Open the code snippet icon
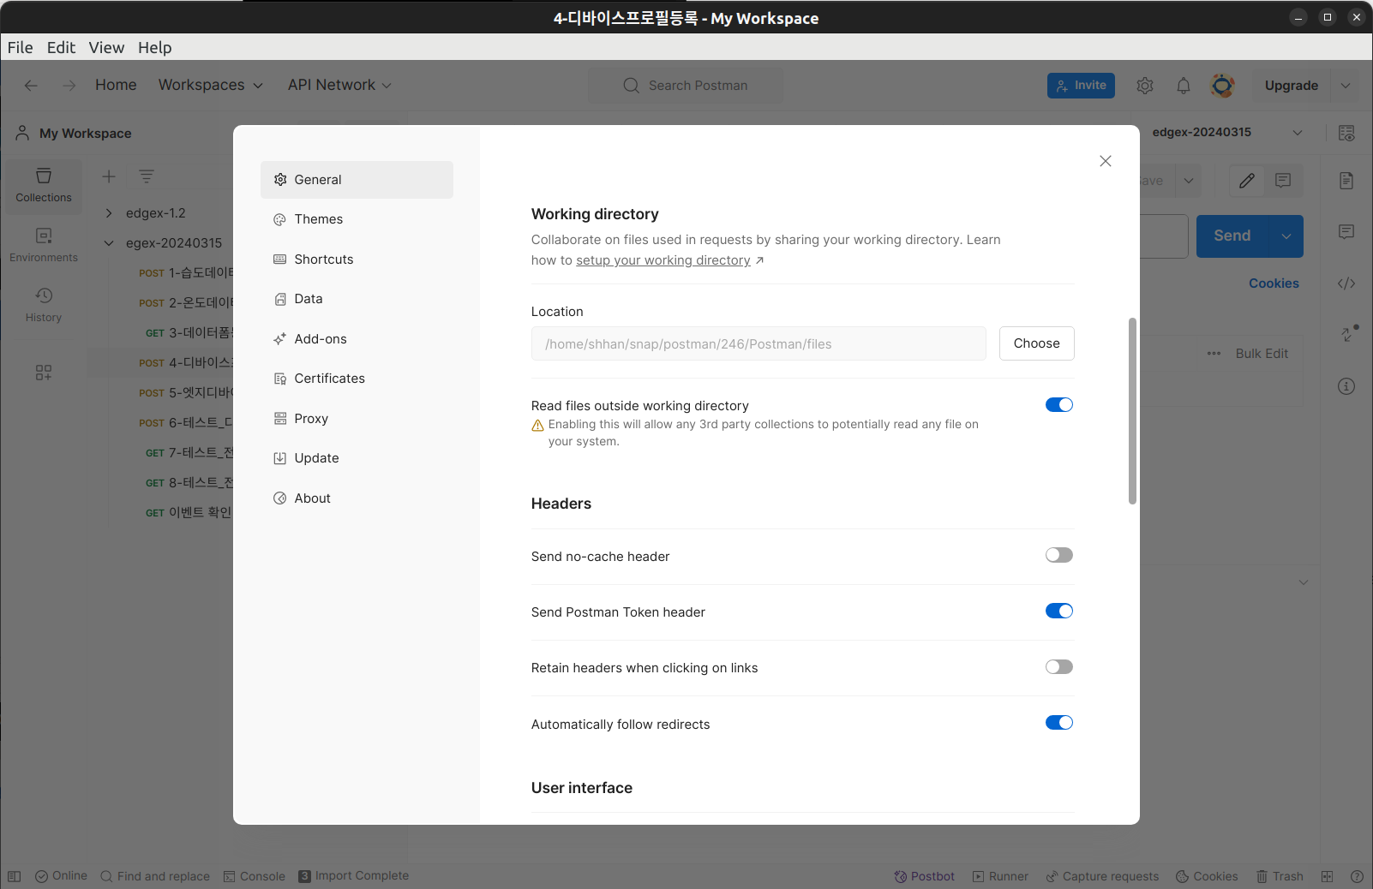Viewport: 1373px width, 889px height. tap(1346, 283)
